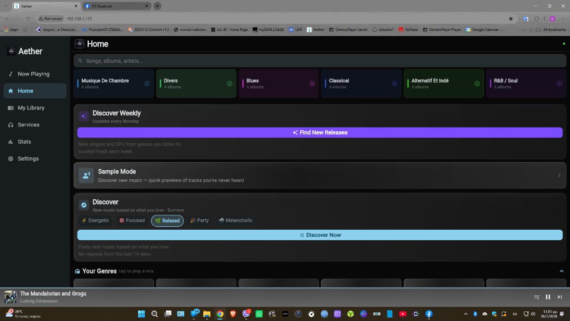The width and height of the screenshot is (570, 321).
Task: Click the Your Genres radio icon
Action: 77,271
